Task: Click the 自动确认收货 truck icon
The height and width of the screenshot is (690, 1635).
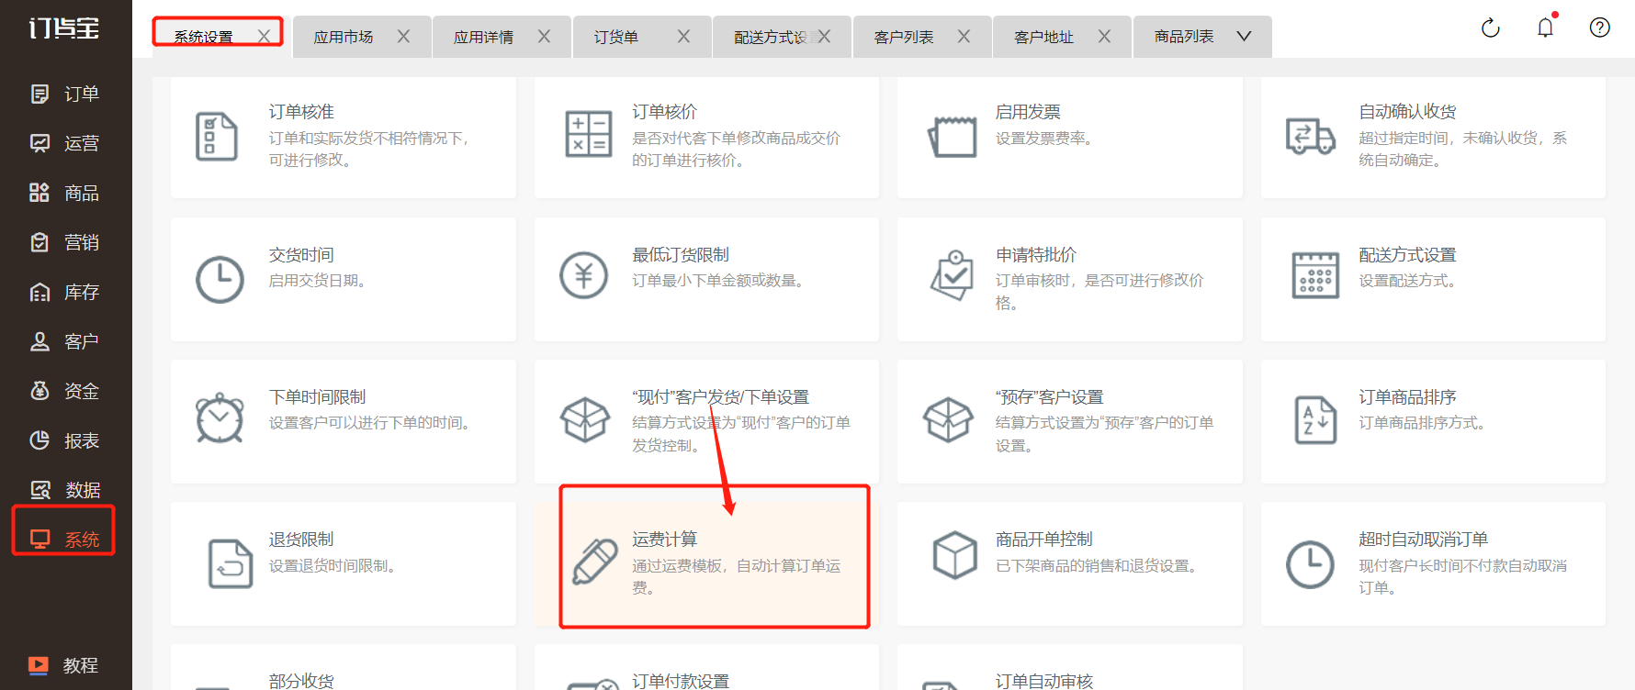Action: point(1311,137)
